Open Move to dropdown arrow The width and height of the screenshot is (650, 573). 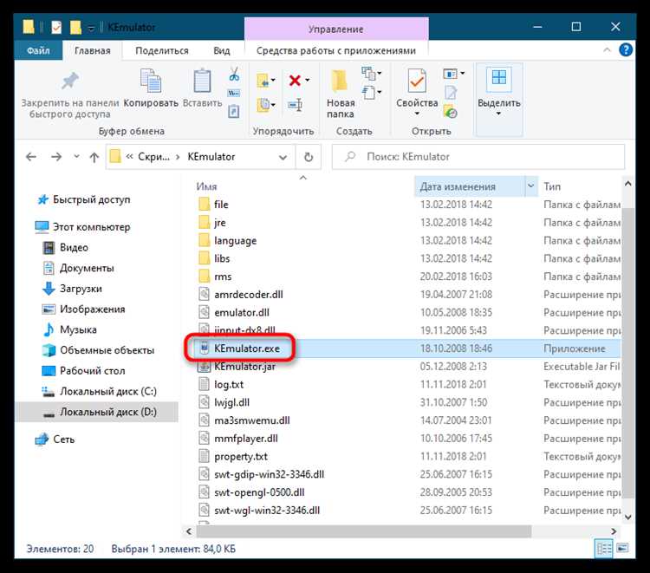(x=273, y=80)
